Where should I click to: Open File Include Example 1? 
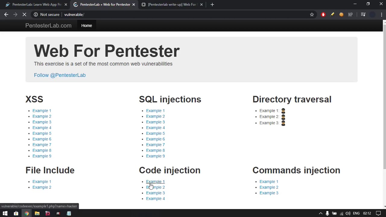[x=42, y=181]
